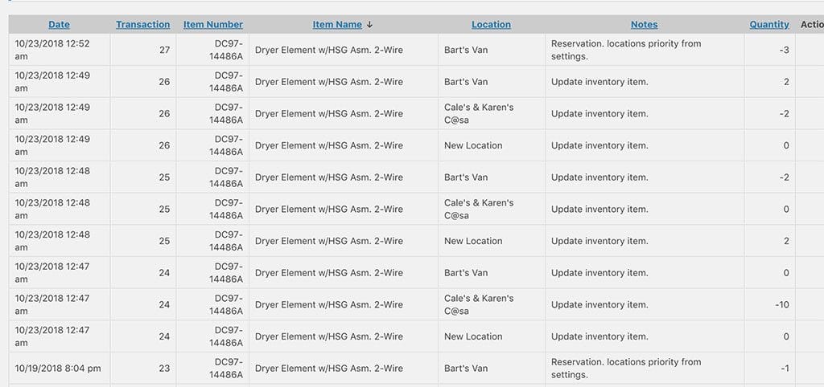
Task: Sort by Transaction column header
Action: point(143,25)
